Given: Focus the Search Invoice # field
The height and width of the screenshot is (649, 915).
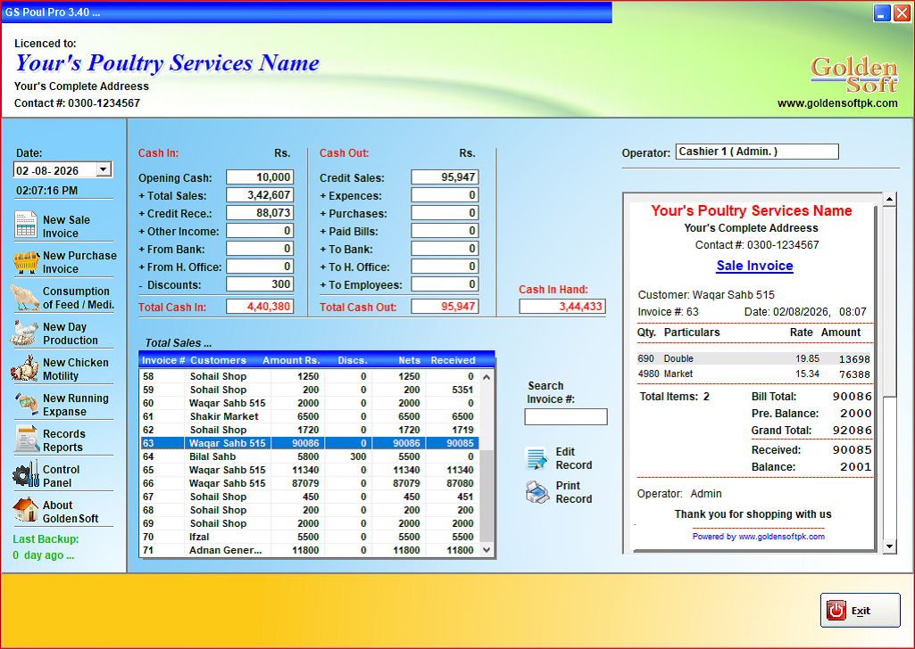Looking at the screenshot, I should [565, 416].
